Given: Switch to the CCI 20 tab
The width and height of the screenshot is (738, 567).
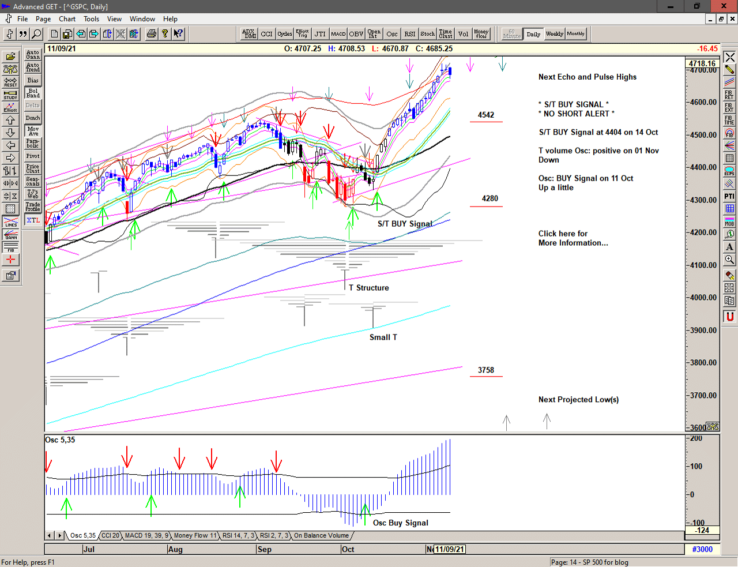Looking at the screenshot, I should (x=110, y=535).
